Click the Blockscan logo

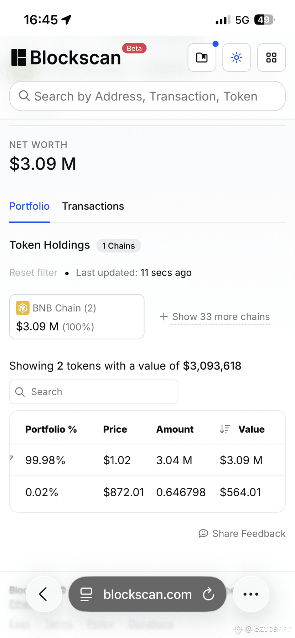pyautogui.click(x=66, y=57)
